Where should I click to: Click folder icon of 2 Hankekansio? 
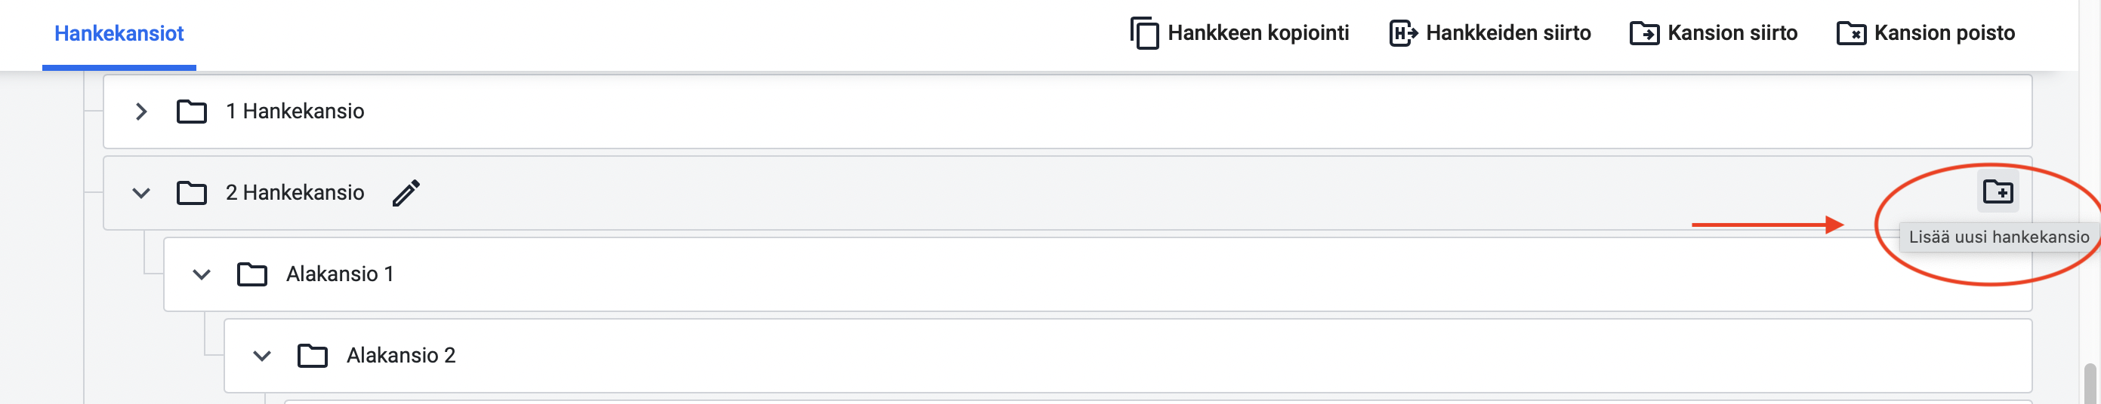192,193
